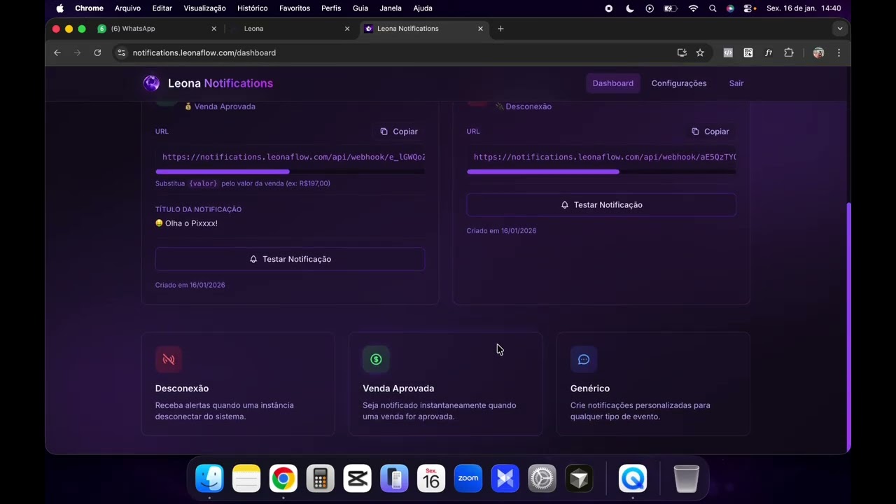Open the code brackets extension icon
Viewport: 896px width, 504px height.
(728, 52)
